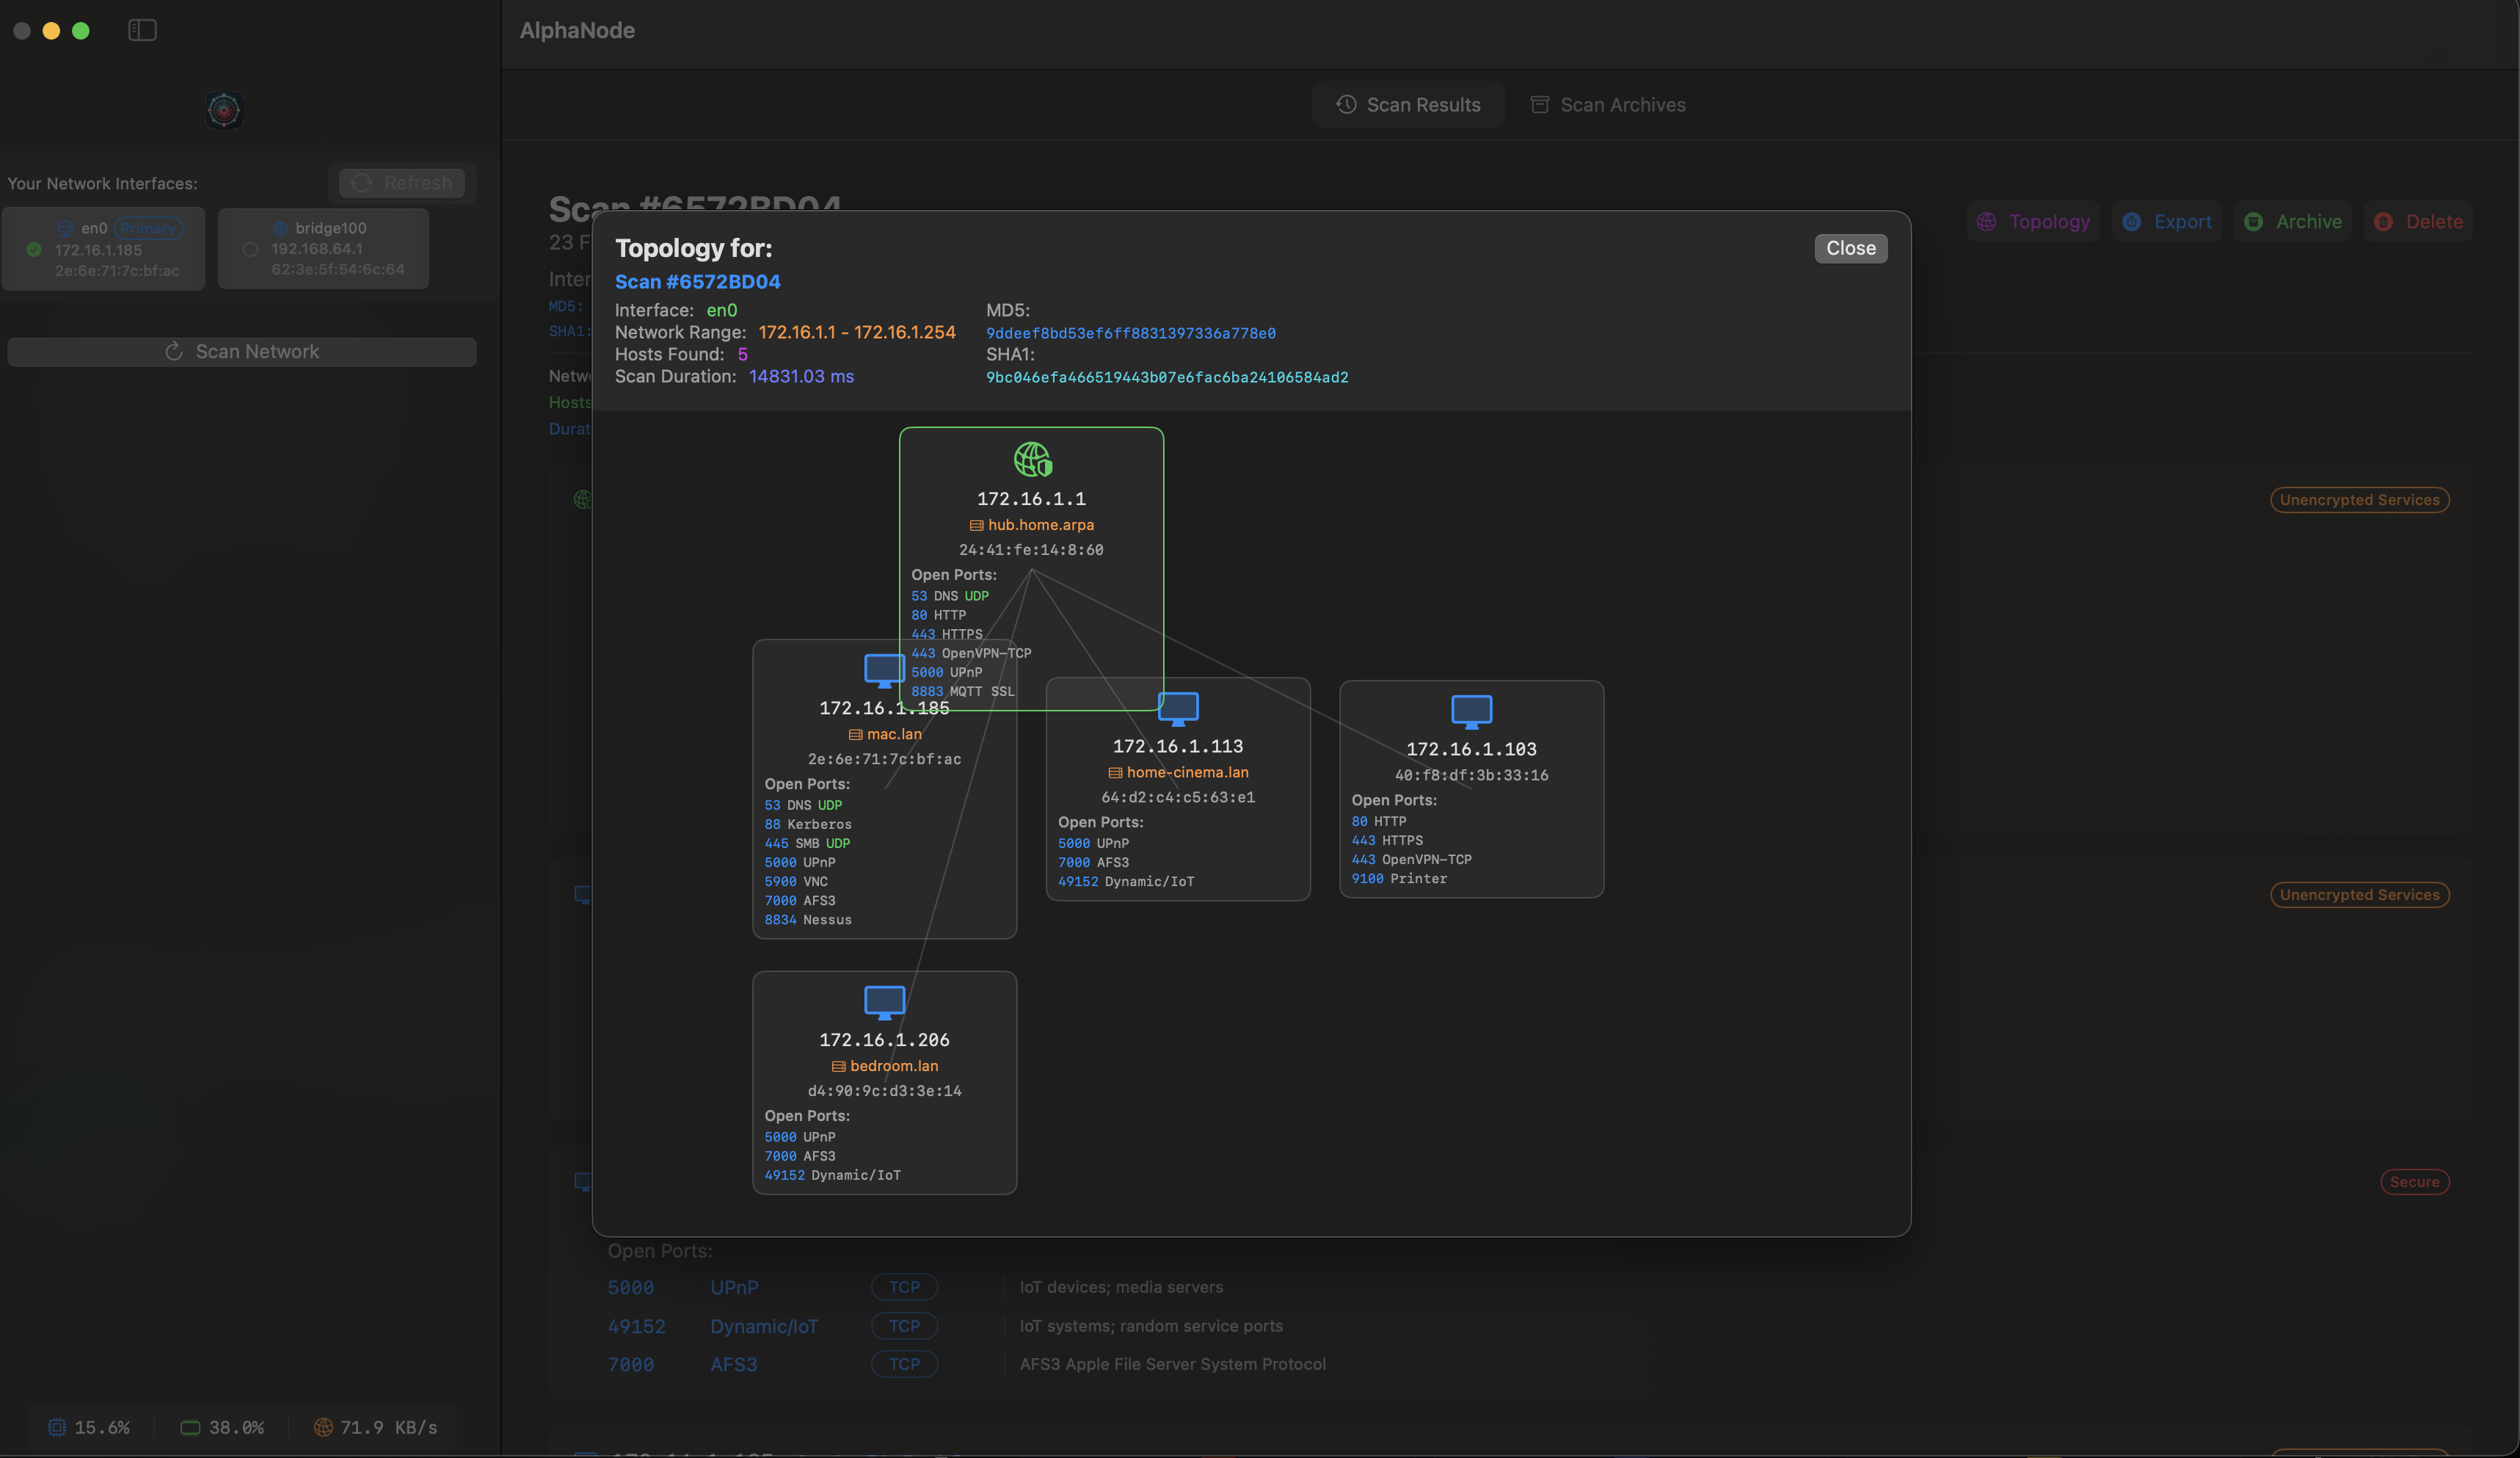The height and width of the screenshot is (1458, 2520).
Task: Switch to the Scan Results tab
Action: (1408, 104)
